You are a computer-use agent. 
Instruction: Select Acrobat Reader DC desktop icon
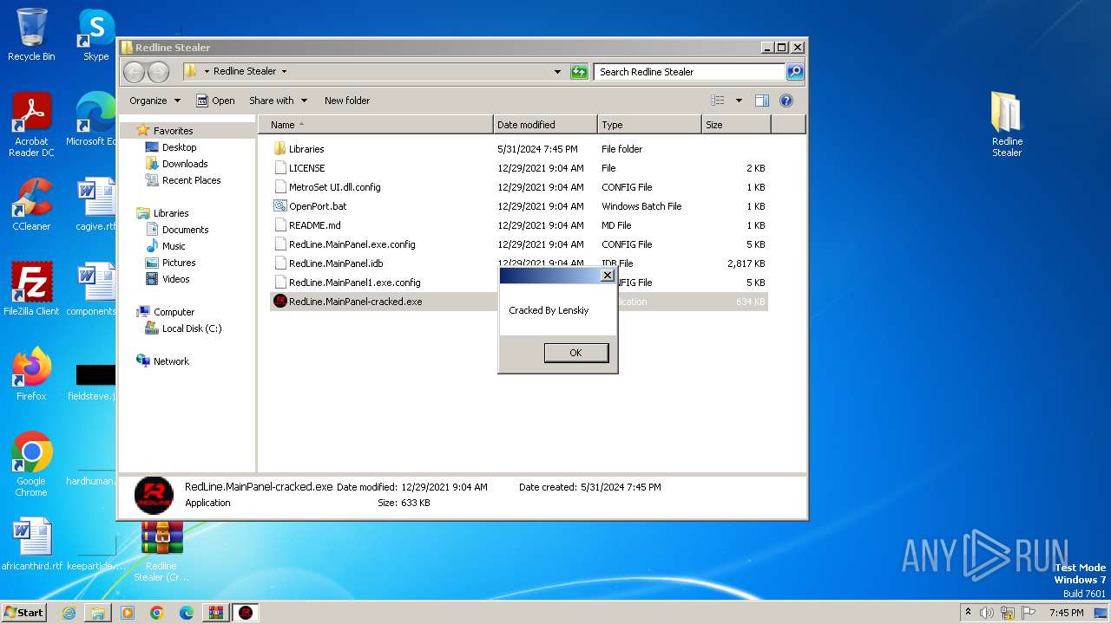[31, 125]
